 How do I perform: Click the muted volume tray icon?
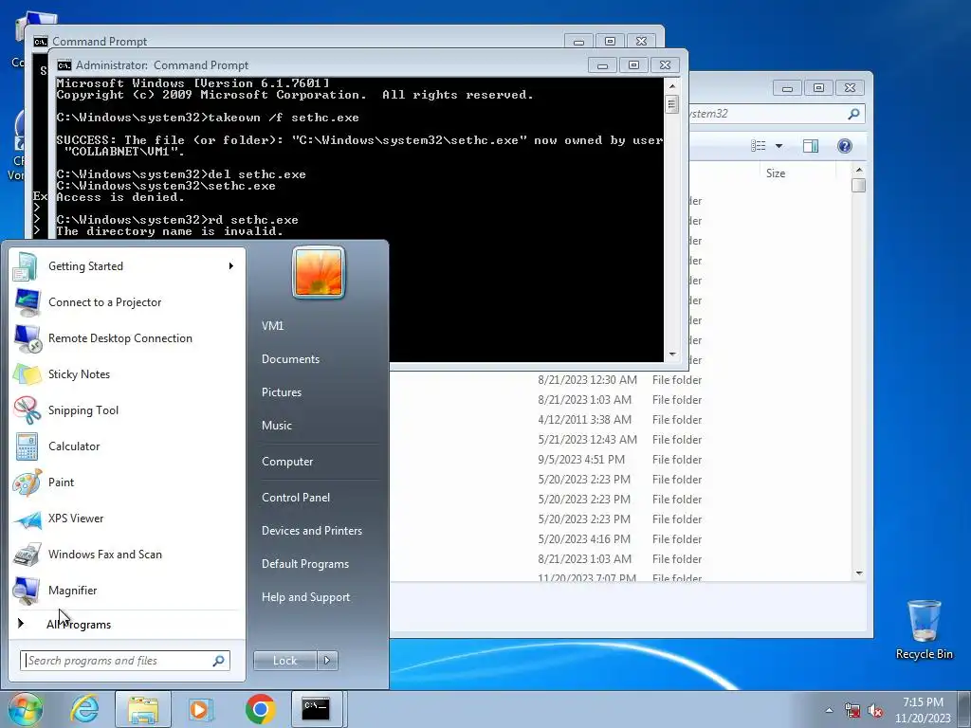click(875, 711)
